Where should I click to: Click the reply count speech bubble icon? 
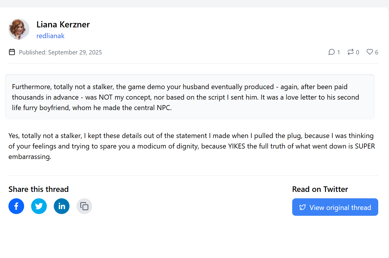(x=331, y=52)
